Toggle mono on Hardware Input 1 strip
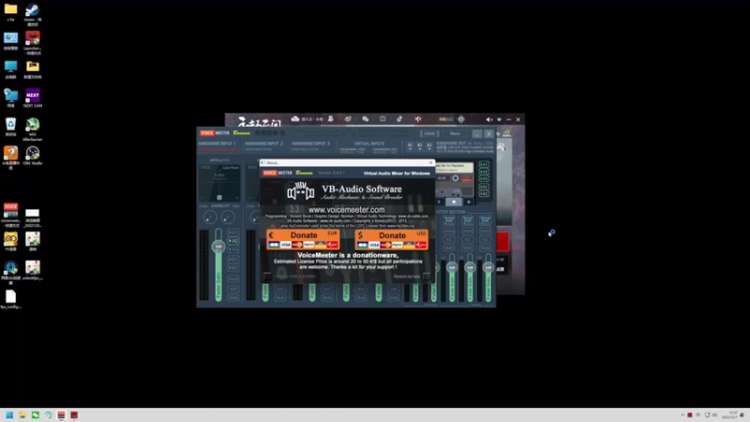The height and width of the screenshot is (422, 750). point(233,279)
